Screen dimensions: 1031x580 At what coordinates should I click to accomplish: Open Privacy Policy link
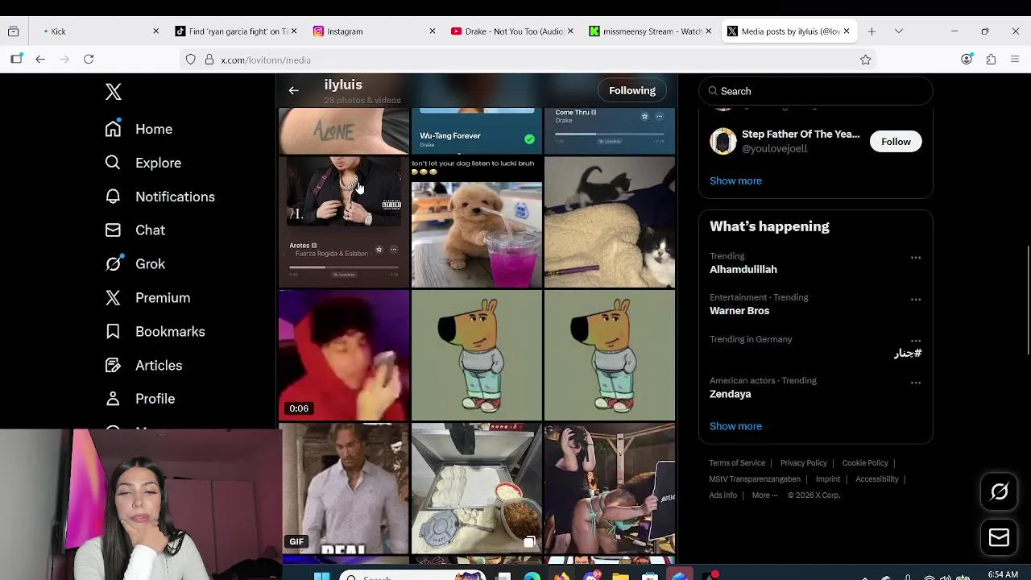803,463
